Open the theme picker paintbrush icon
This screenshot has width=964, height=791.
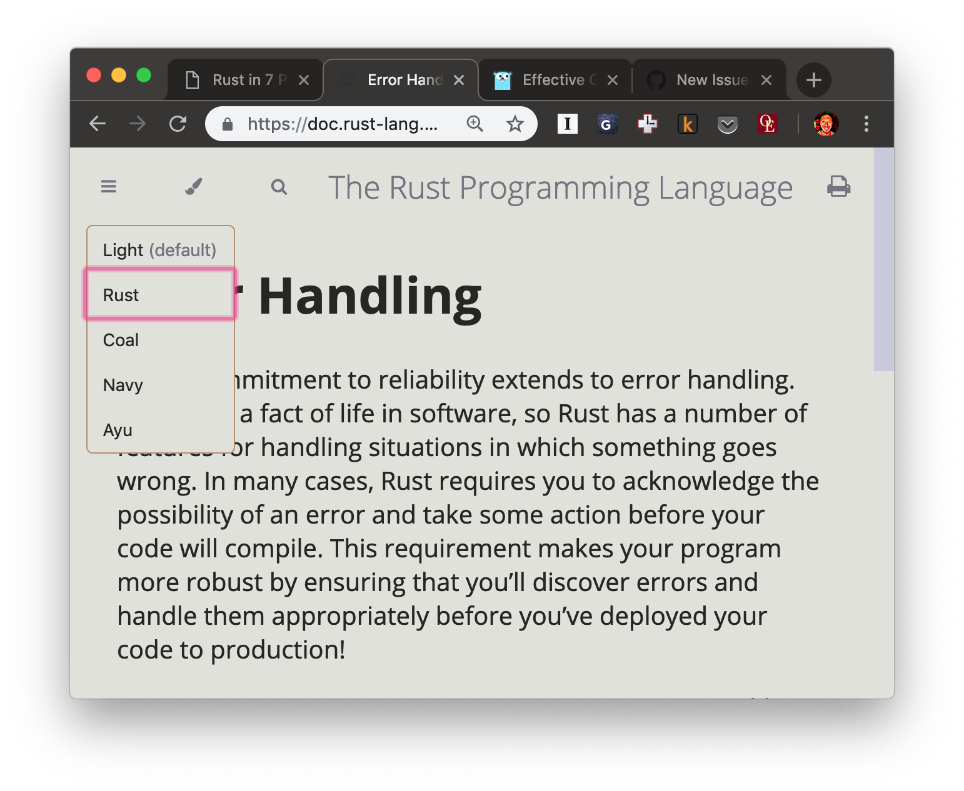pyautogui.click(x=193, y=186)
